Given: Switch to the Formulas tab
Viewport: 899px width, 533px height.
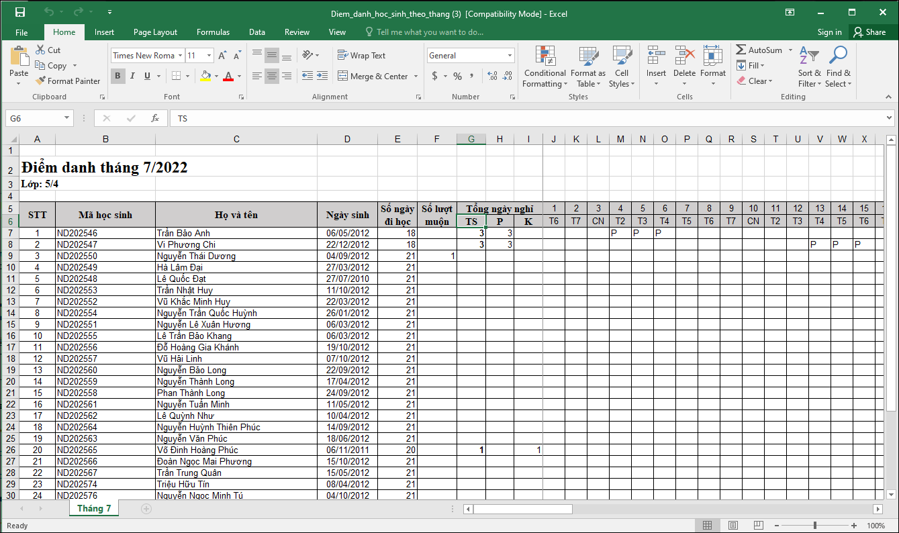Looking at the screenshot, I should point(213,32).
